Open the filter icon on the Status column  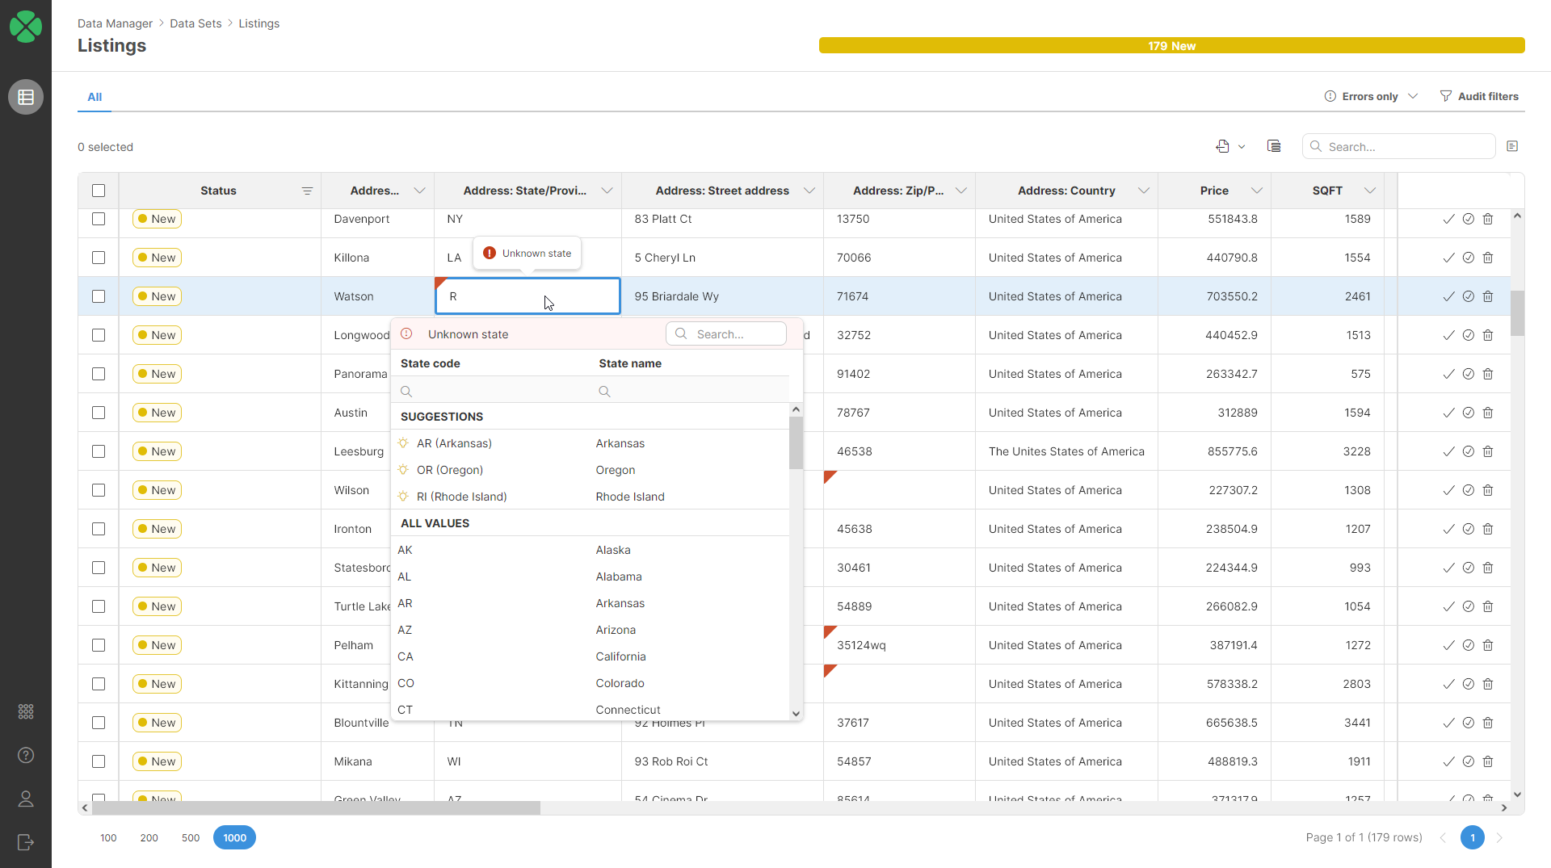[x=307, y=191]
